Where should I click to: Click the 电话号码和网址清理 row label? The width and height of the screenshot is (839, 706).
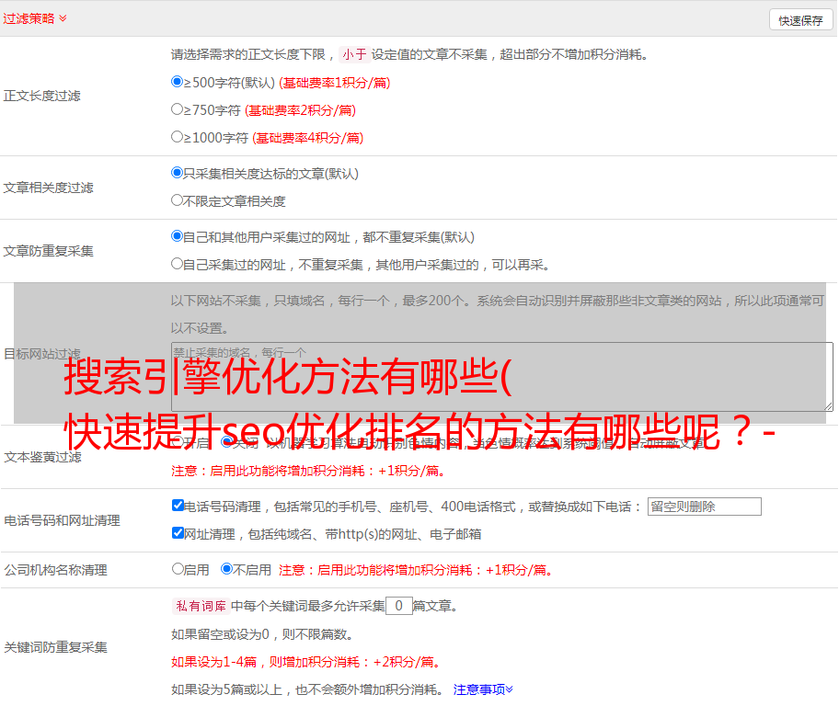point(62,520)
